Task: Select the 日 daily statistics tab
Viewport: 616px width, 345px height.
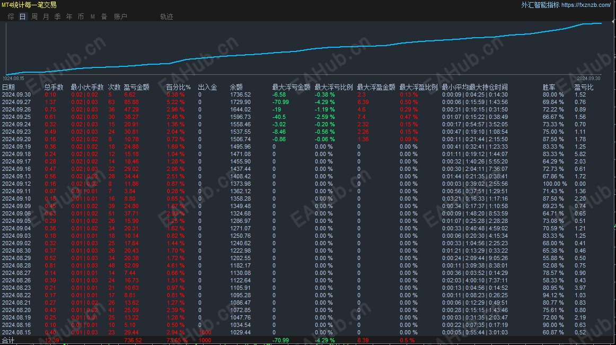Action: pos(23,16)
